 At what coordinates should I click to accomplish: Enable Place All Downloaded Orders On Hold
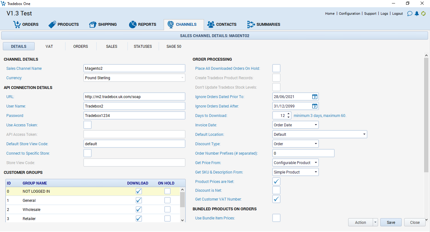[276, 68]
